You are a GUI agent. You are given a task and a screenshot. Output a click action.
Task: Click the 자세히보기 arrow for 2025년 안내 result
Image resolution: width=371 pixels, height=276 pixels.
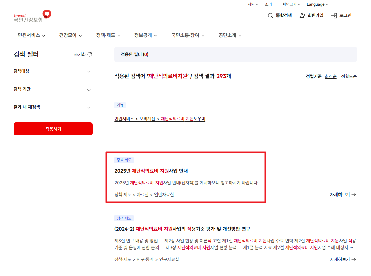354,194
